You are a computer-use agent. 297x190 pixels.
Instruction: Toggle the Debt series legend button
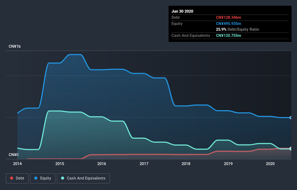(17, 178)
